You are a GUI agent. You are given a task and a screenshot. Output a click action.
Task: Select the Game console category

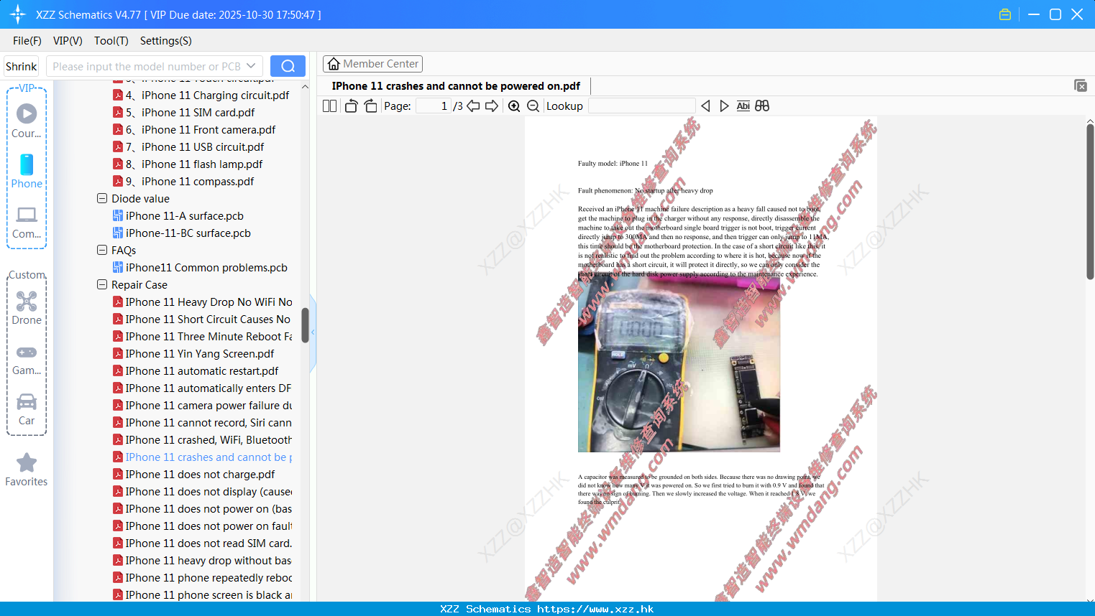[x=27, y=360]
